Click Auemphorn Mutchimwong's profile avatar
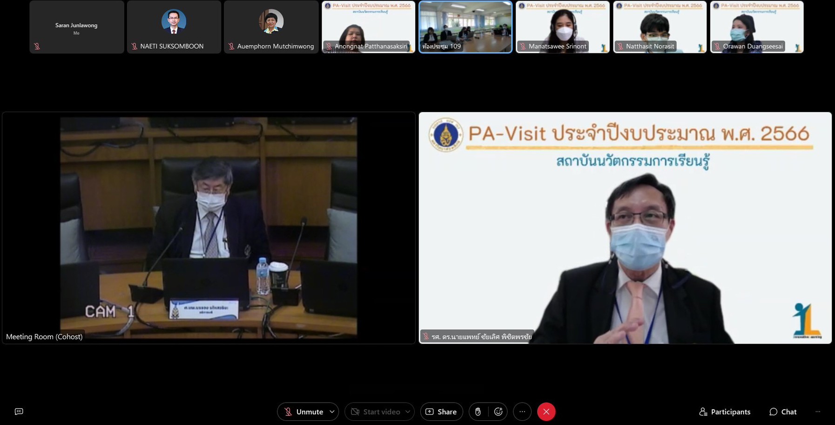The height and width of the screenshot is (425, 835). coord(271,21)
